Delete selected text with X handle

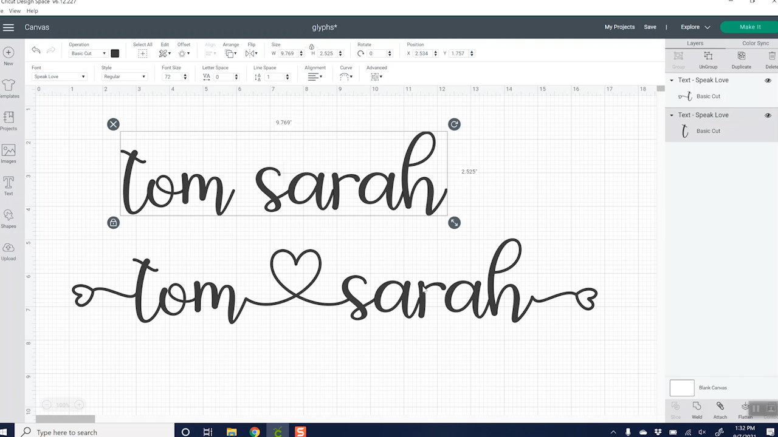[x=113, y=124]
